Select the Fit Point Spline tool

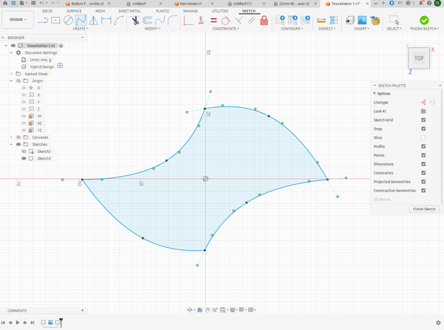81,21
